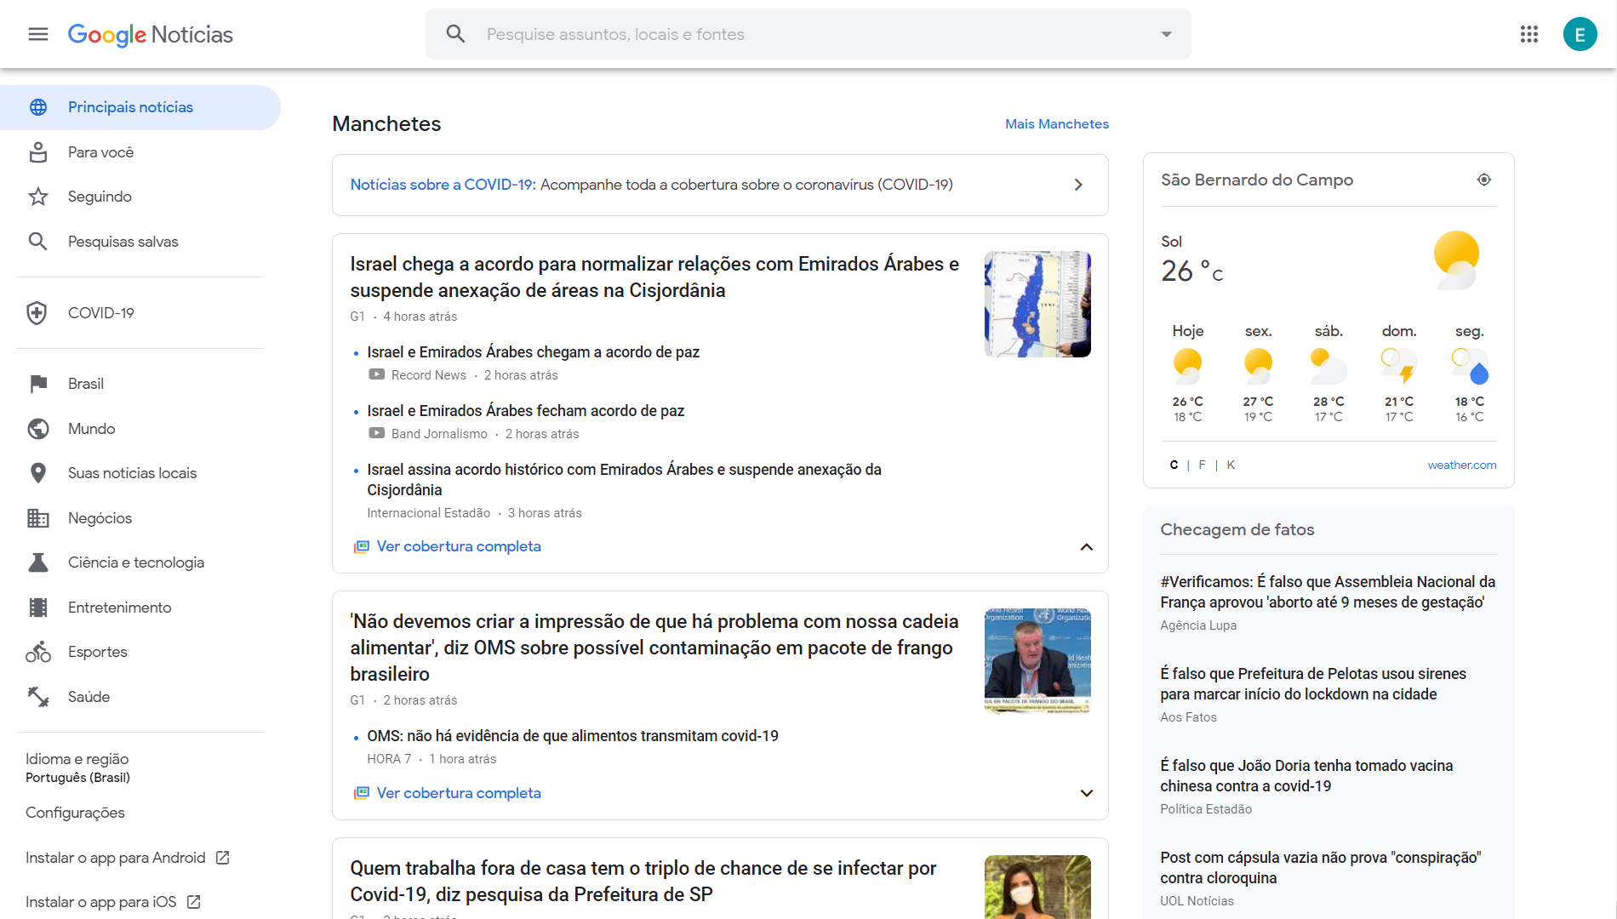1617x919 pixels.
Task: Open the user account avatar
Action: 1580,34
